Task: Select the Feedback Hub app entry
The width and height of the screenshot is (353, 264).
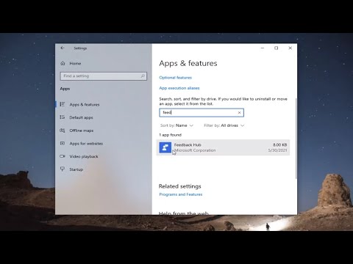Action: (223, 147)
